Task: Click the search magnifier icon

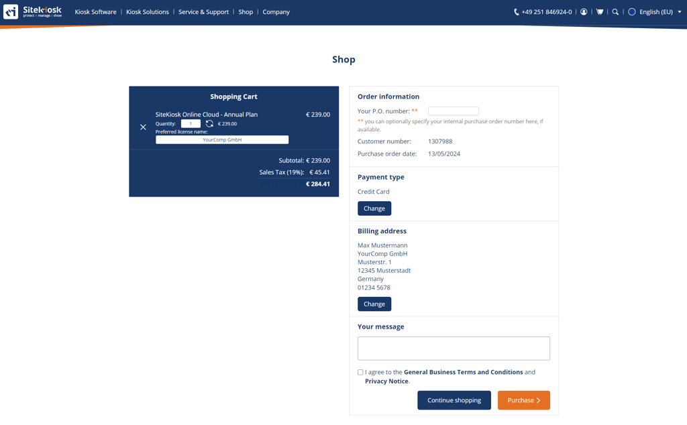Action: tap(615, 12)
